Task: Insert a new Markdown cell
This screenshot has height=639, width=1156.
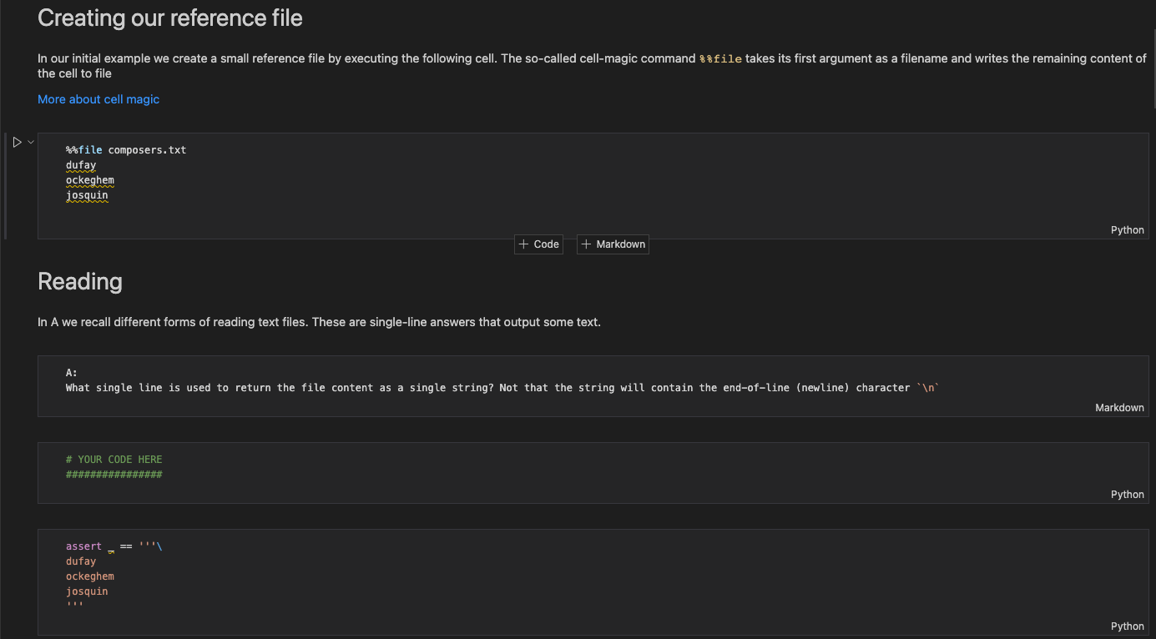Action: click(x=613, y=244)
